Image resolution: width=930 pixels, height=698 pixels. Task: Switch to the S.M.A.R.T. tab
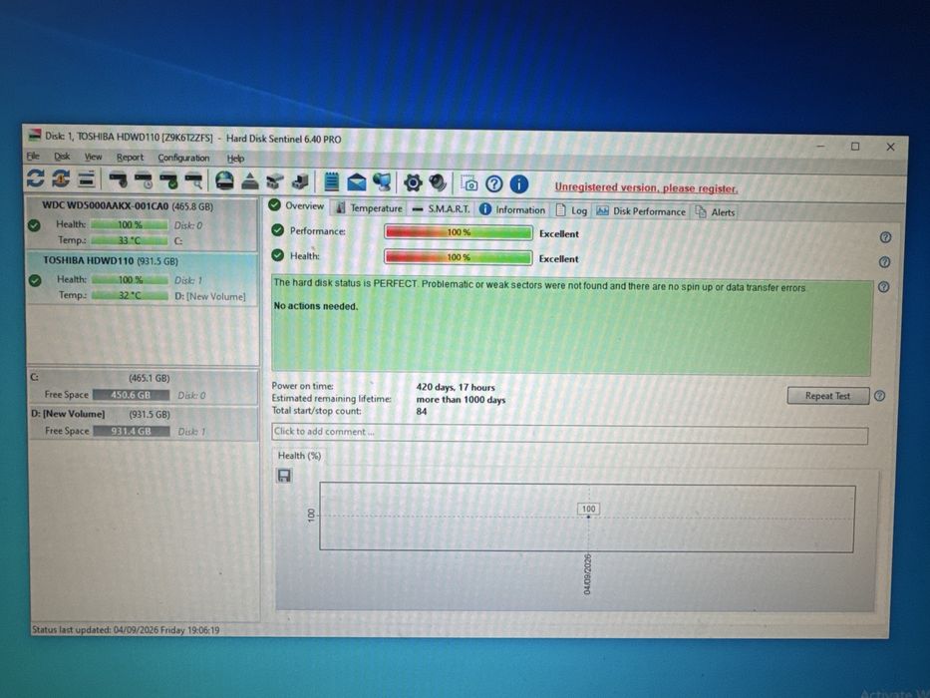[x=441, y=209]
